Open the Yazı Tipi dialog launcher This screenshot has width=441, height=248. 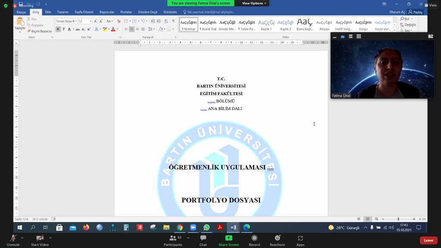pyautogui.click(x=120, y=37)
